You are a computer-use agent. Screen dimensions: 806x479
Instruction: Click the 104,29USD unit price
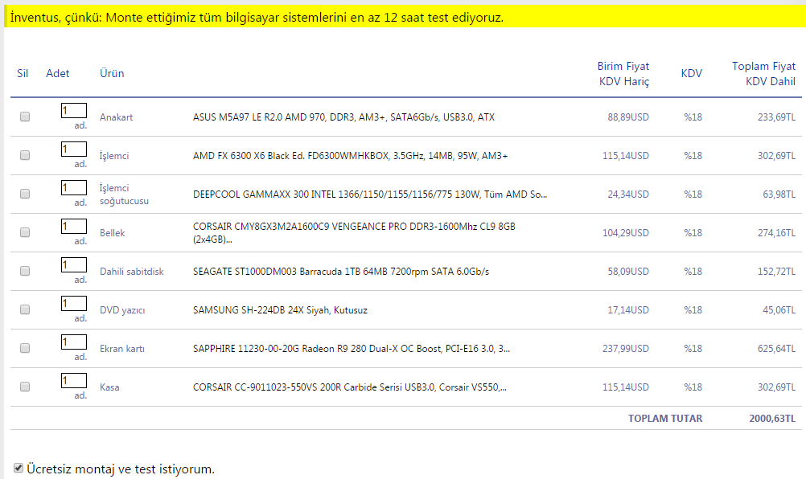point(626,232)
